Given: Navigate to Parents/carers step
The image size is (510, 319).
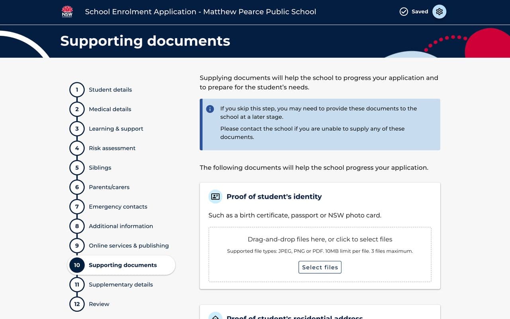Looking at the screenshot, I should pyautogui.click(x=109, y=187).
